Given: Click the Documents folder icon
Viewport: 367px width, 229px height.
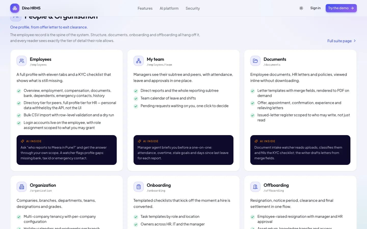Looking at the screenshot, I should point(255,61).
